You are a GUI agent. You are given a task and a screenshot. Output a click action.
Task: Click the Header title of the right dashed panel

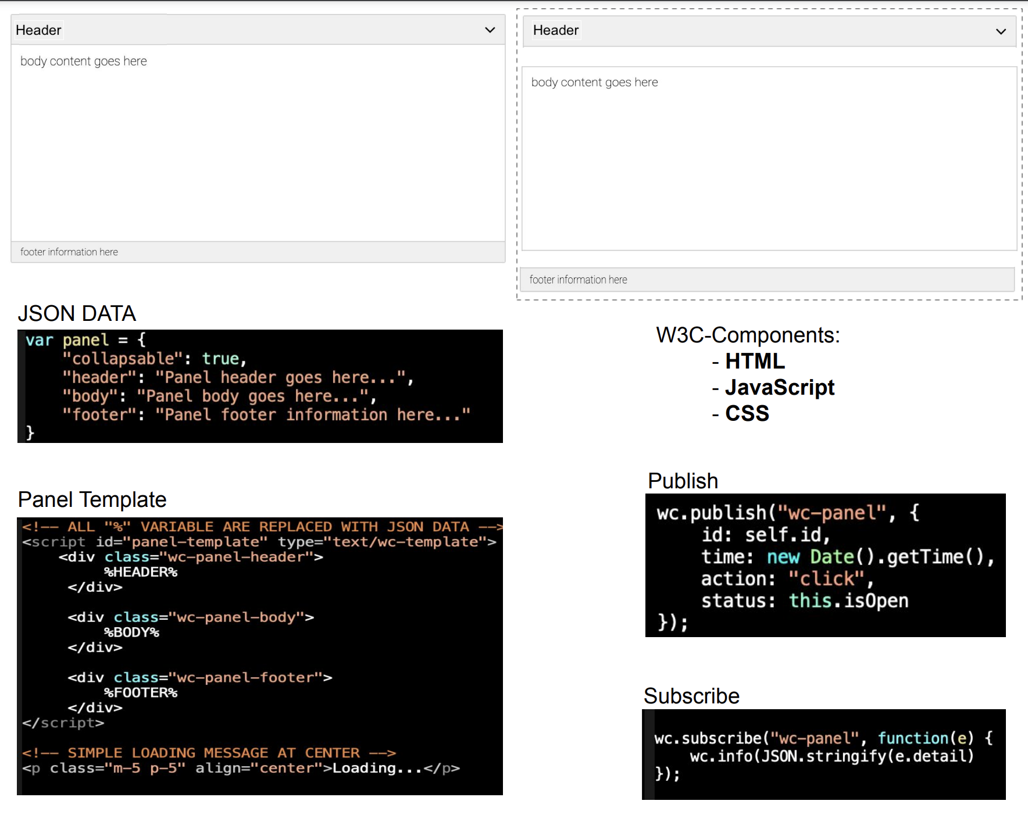tap(556, 30)
